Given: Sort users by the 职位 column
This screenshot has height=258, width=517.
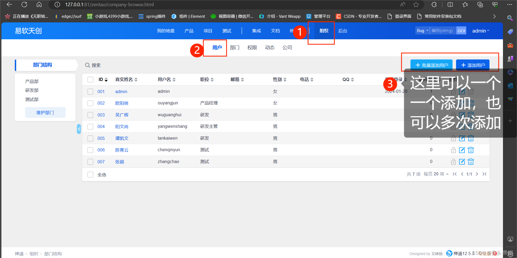Looking at the screenshot, I should [x=207, y=79].
